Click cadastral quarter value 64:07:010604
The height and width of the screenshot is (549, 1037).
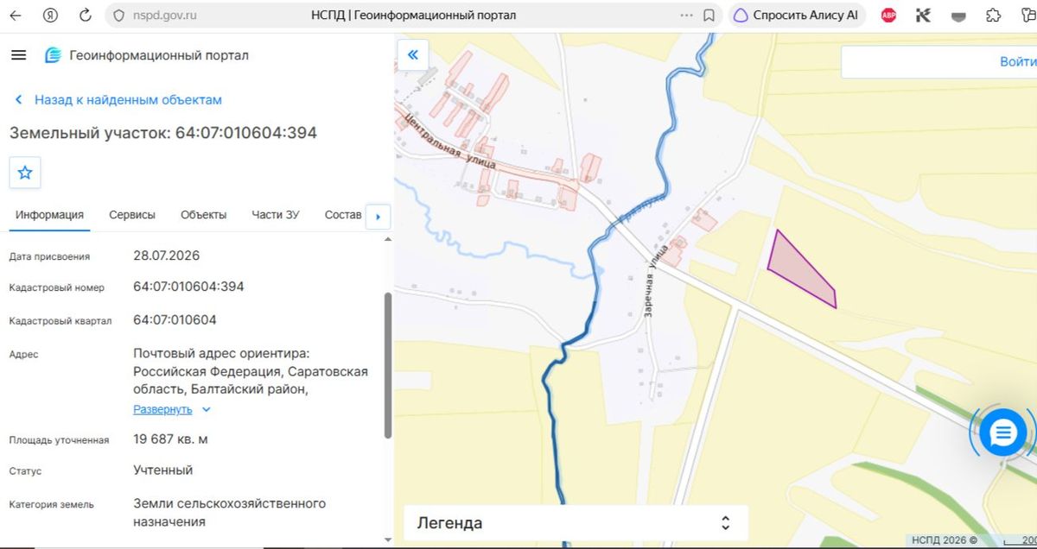175,320
